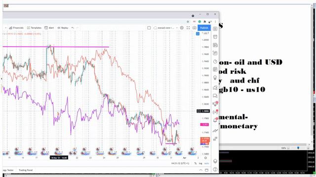
Task: Open My Ideas lightbulb icon in sidebar
Action: pyautogui.click(x=215, y=78)
